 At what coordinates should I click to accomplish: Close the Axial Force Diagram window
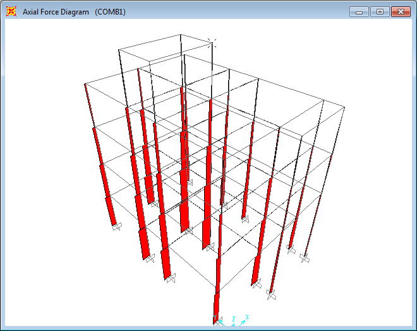coord(401,11)
